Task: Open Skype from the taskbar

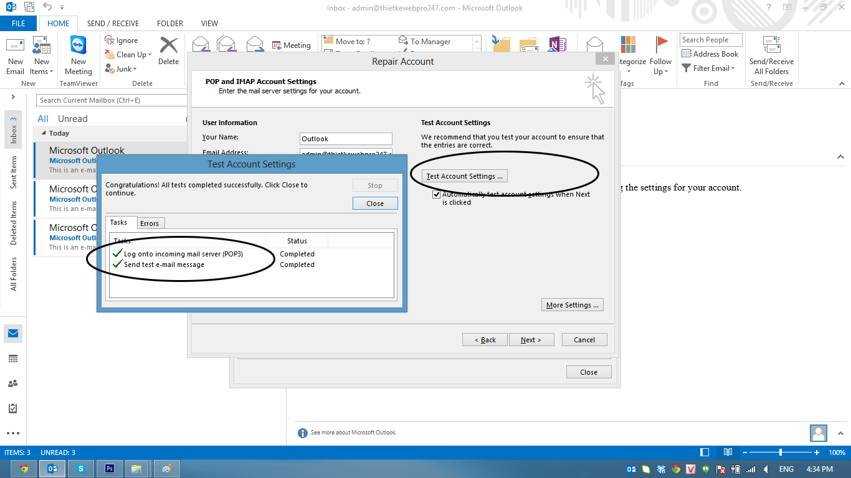Action: click(81, 469)
